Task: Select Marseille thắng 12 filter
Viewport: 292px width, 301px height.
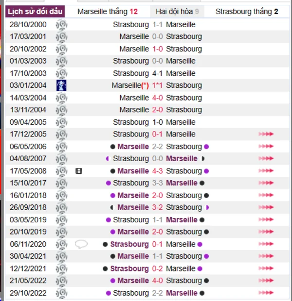Action: 108,12
